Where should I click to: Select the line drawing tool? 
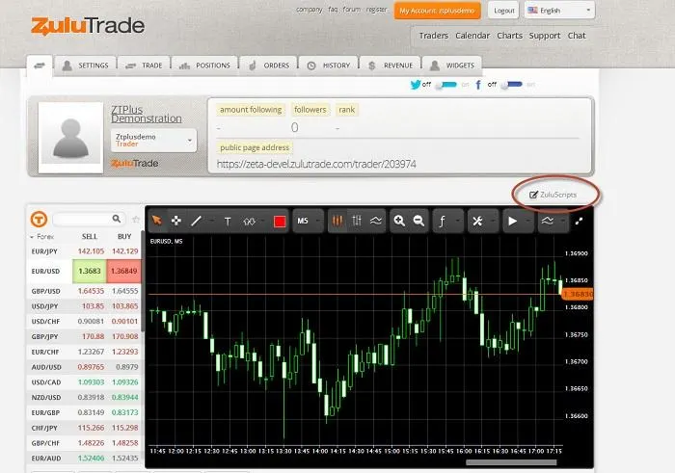coord(197,221)
